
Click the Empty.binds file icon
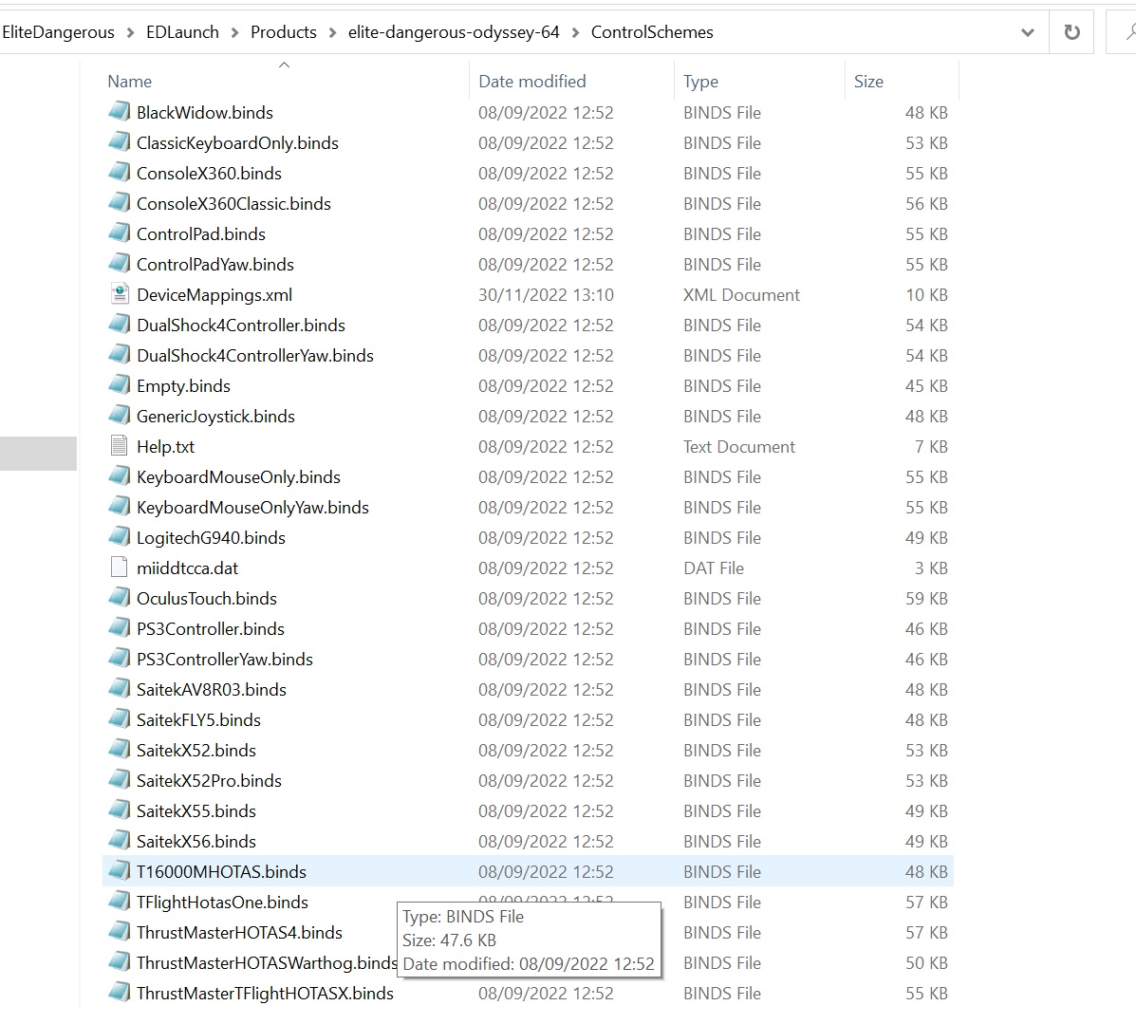120,385
